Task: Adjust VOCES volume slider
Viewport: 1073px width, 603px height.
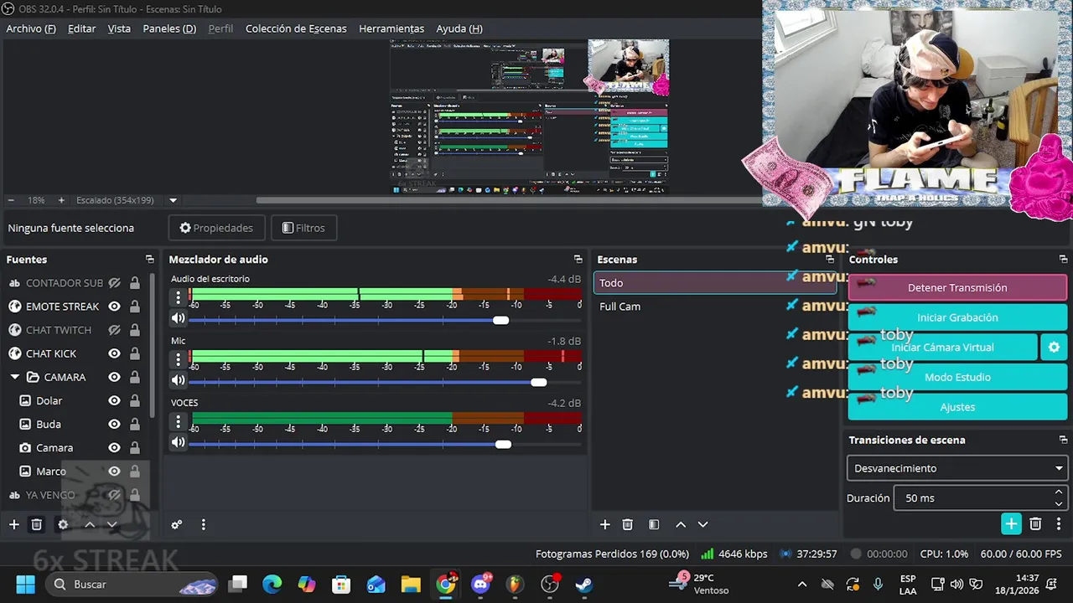Action: click(503, 444)
